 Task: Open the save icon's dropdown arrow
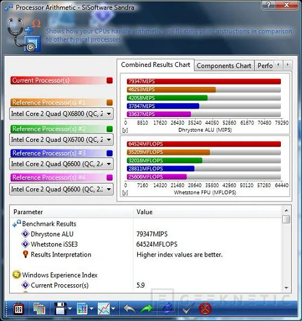[x=70, y=308]
